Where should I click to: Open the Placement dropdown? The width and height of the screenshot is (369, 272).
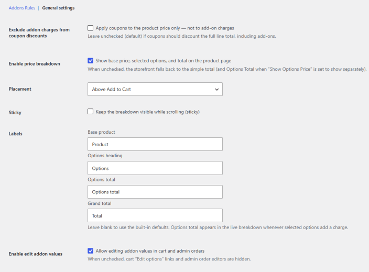(x=155, y=89)
